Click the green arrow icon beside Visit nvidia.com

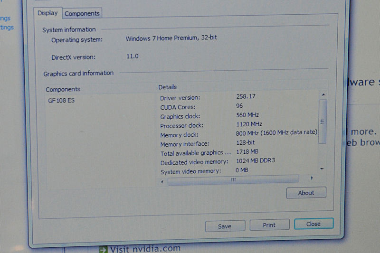(x=103, y=250)
